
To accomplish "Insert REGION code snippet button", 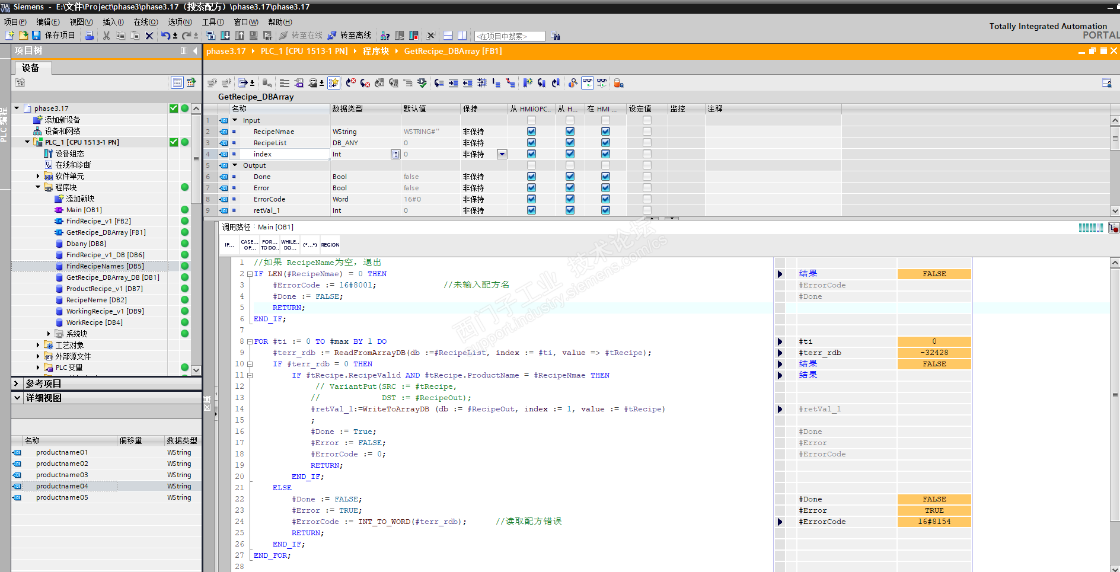I will 330,245.
